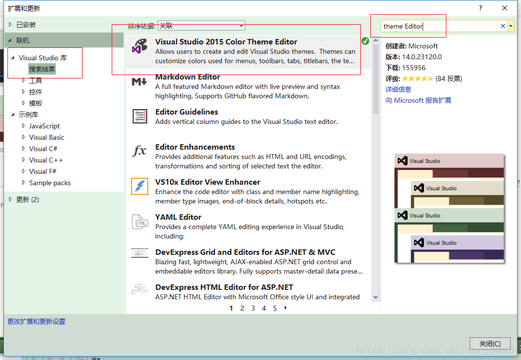Select Visual Studio 2015 Color Theme Editor title
The height and width of the screenshot is (360, 521).
pyautogui.click(x=226, y=42)
